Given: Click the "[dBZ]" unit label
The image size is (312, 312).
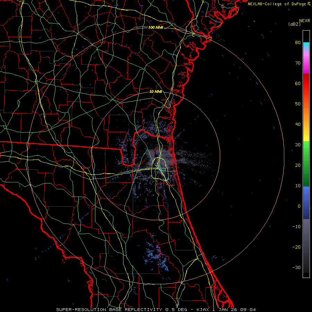Looking at the screenshot, I should (x=294, y=24).
